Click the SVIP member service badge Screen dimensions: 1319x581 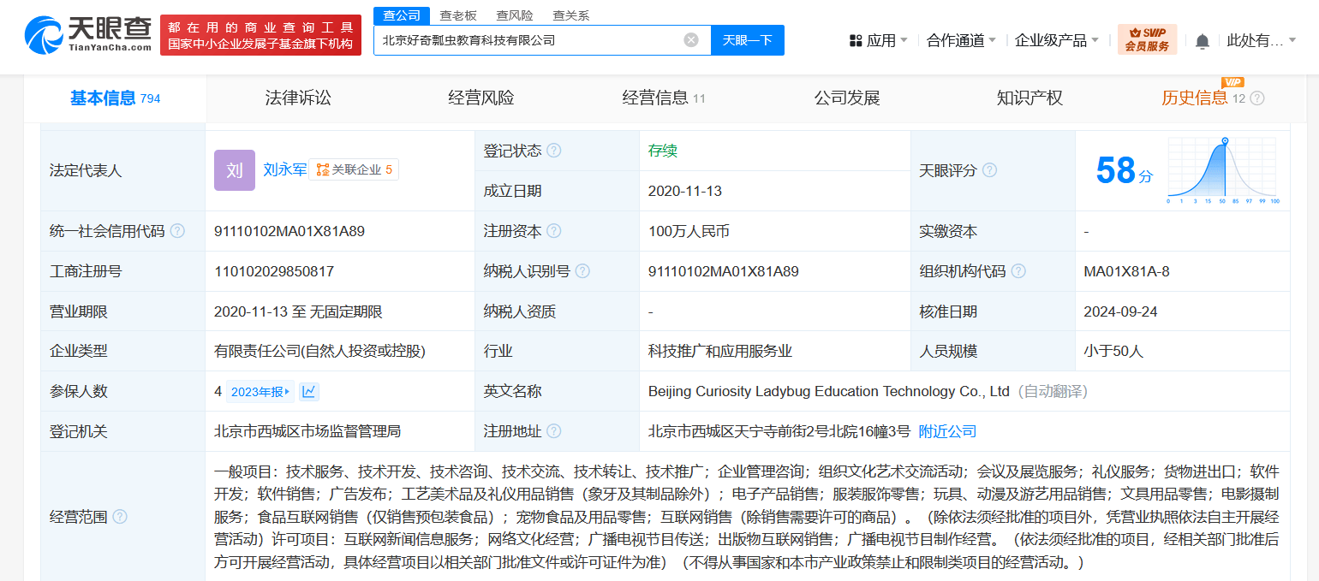[x=1147, y=40]
